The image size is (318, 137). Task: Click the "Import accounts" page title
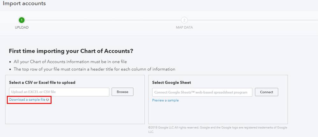tap(24, 4)
